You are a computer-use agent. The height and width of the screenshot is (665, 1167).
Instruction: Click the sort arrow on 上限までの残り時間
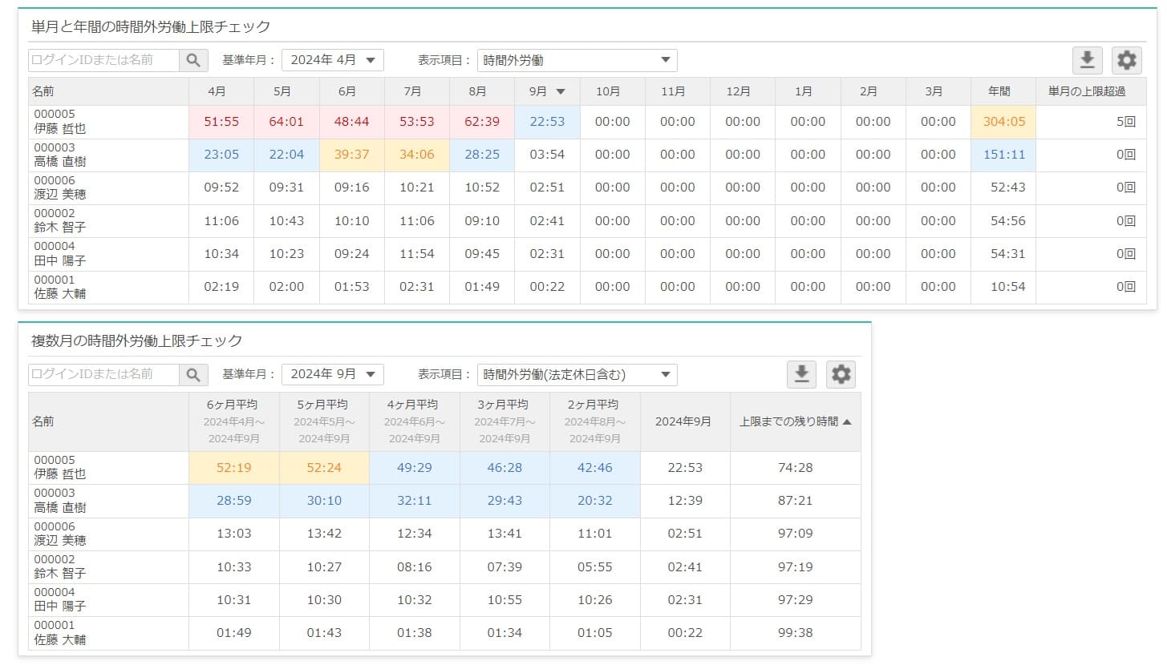(x=847, y=421)
